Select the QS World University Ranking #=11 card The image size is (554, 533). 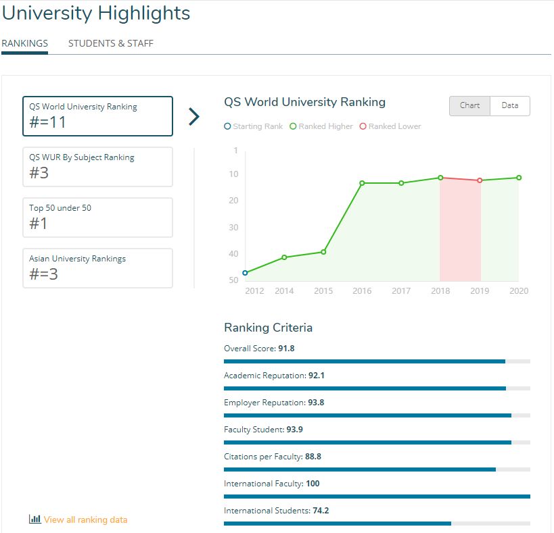97,116
